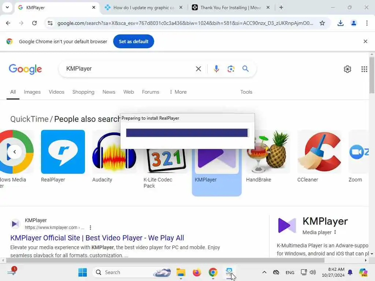The height and width of the screenshot is (281, 375).
Task: Open Chrome from the taskbar
Action: click(213, 272)
